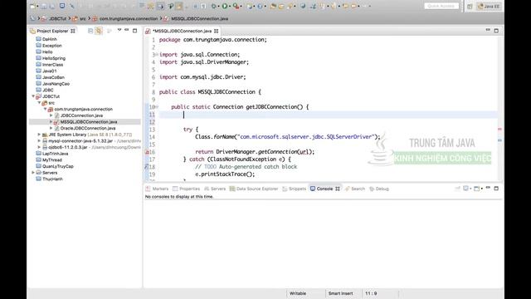Viewport: 531px width, 299px height.
Task: Toggle folding on import line 3
Action: click(x=157, y=55)
